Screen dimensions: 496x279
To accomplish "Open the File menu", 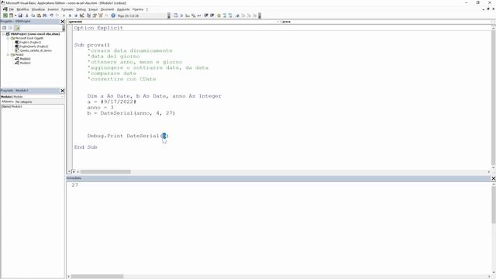I will (12, 9).
